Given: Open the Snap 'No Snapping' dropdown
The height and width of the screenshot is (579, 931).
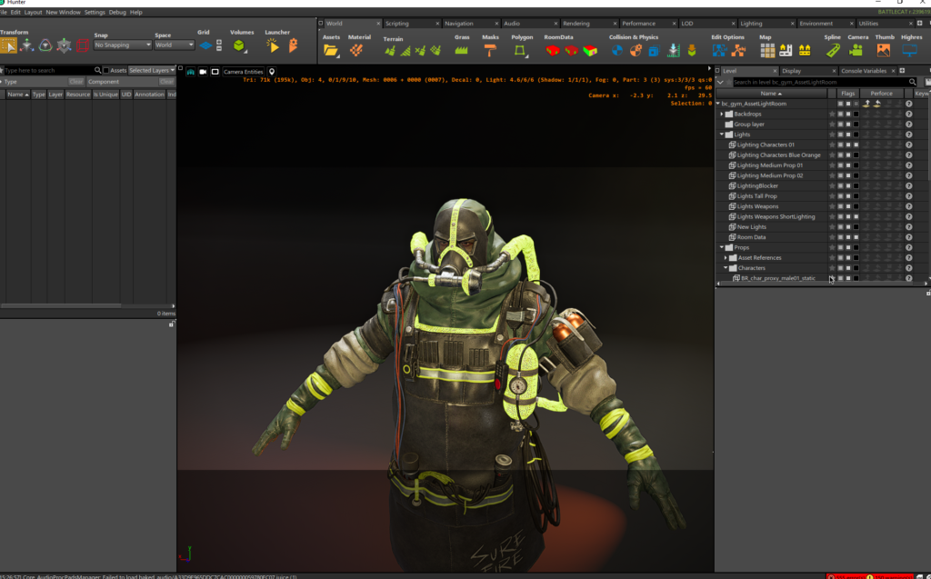Looking at the screenshot, I should (x=123, y=45).
